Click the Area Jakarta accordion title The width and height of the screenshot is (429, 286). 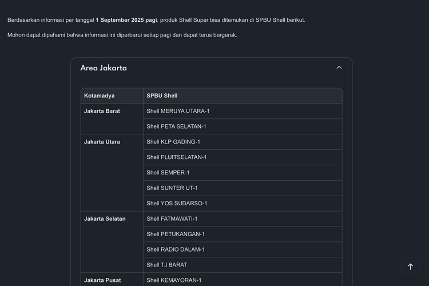tap(104, 68)
